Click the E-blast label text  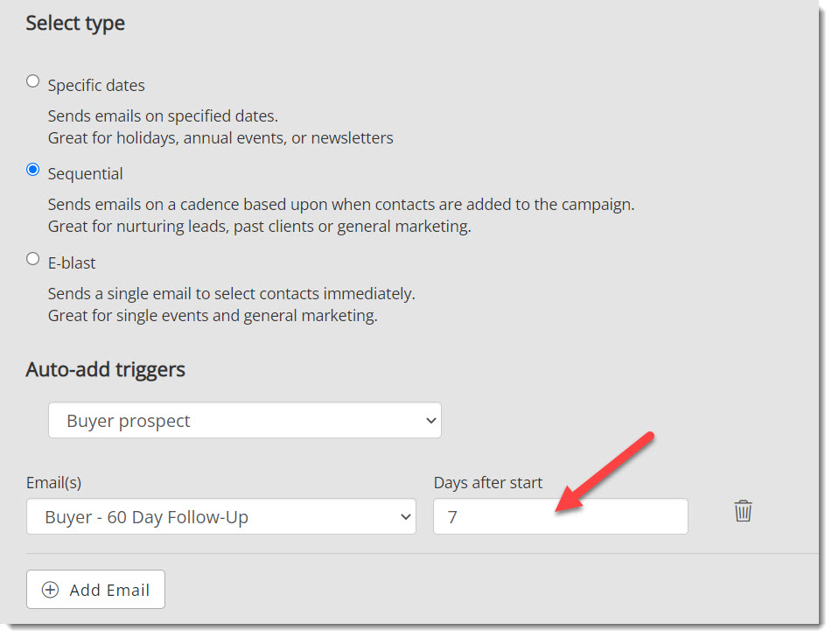pyautogui.click(x=72, y=263)
